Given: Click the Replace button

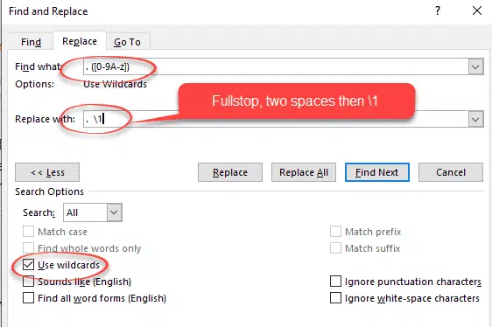Looking at the screenshot, I should point(230,172).
